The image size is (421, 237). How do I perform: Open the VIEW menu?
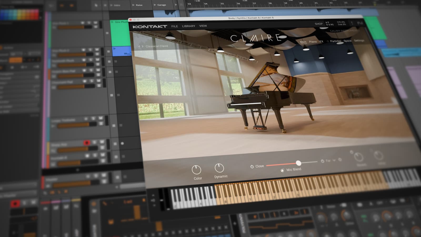[203, 26]
